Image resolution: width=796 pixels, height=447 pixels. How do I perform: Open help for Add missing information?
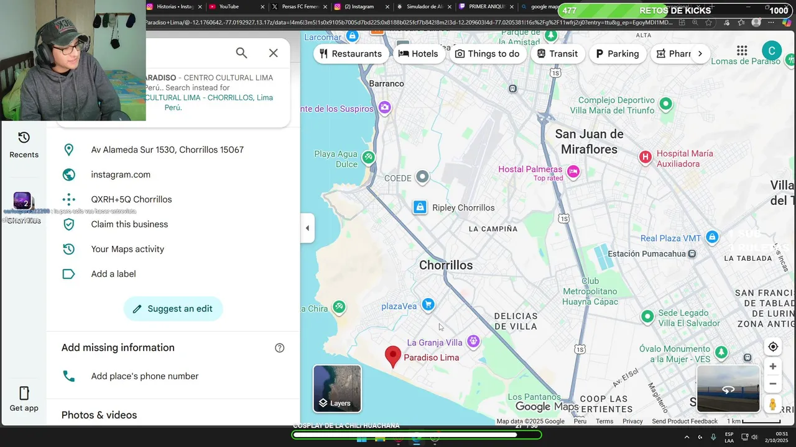point(280,348)
